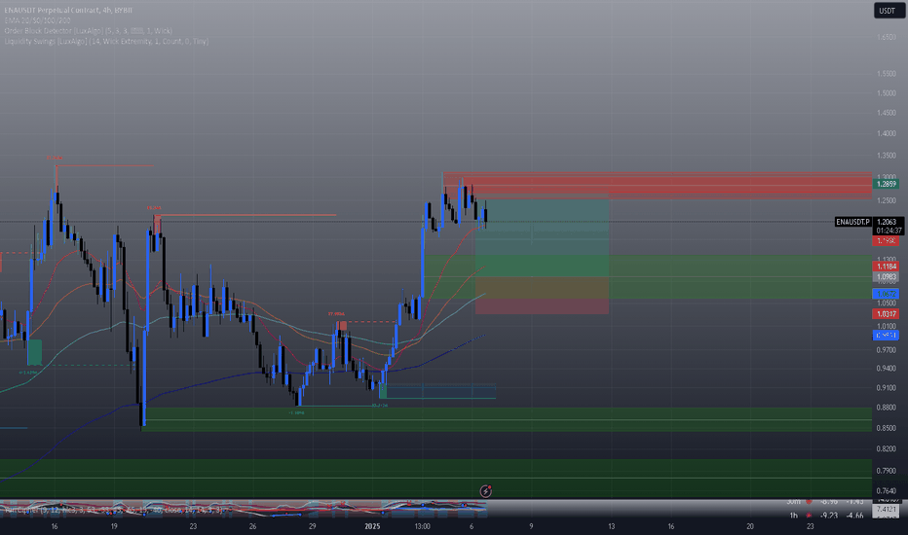
Task: Click the 23 date on time axis right
Action: (811, 526)
